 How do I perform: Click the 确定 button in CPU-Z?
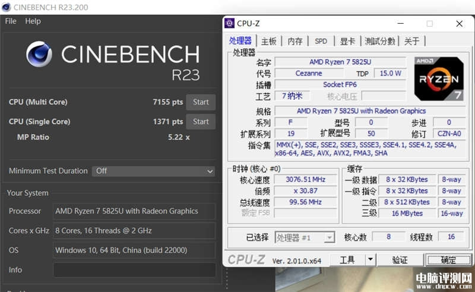tap(448, 260)
